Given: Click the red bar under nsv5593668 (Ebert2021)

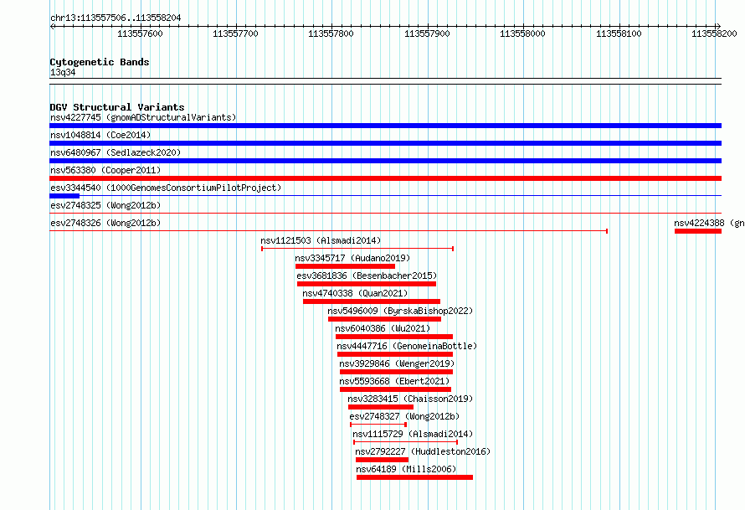Looking at the screenshot, I should [x=395, y=389].
